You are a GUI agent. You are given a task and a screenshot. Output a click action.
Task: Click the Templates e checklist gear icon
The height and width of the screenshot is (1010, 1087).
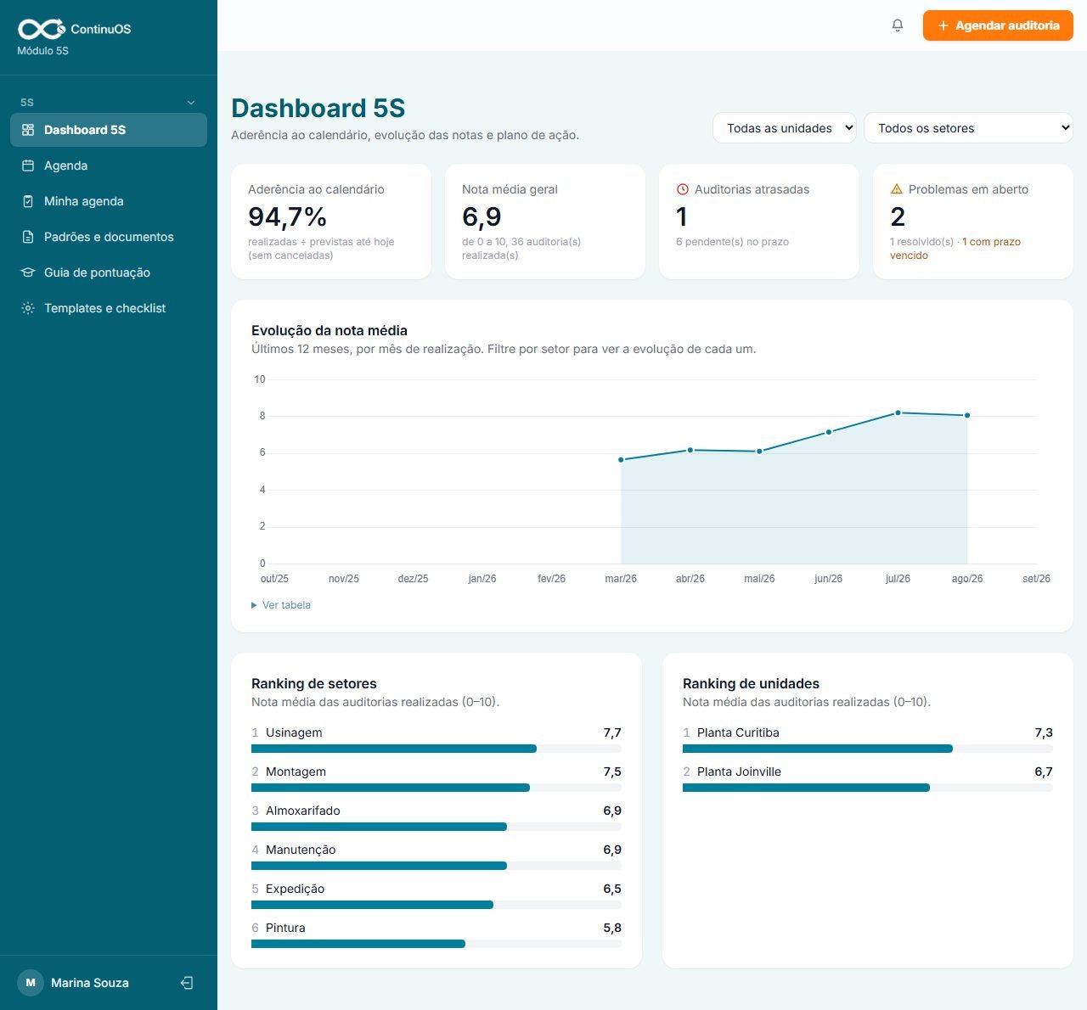click(28, 308)
